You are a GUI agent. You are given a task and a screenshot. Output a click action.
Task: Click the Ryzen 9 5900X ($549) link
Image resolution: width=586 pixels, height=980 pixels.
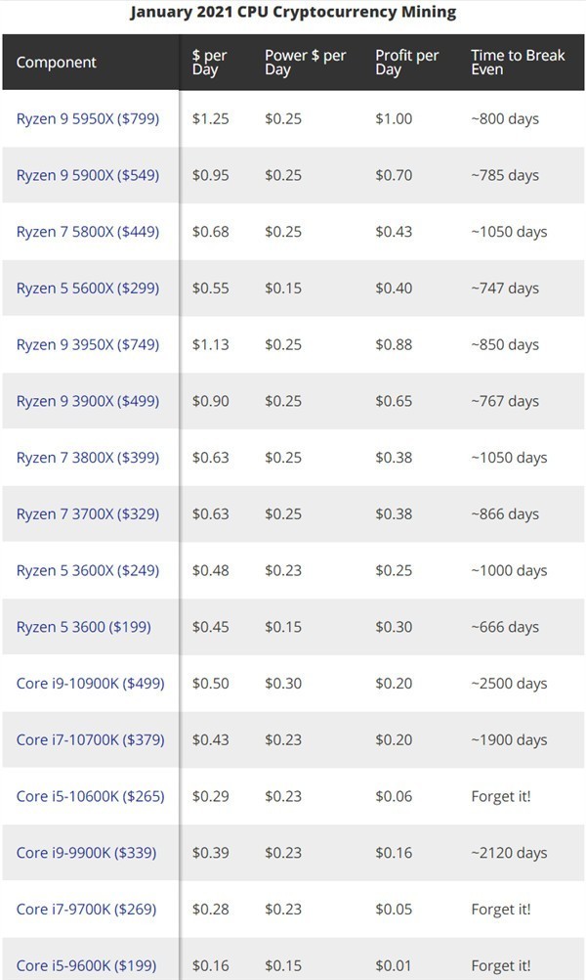click(x=87, y=175)
